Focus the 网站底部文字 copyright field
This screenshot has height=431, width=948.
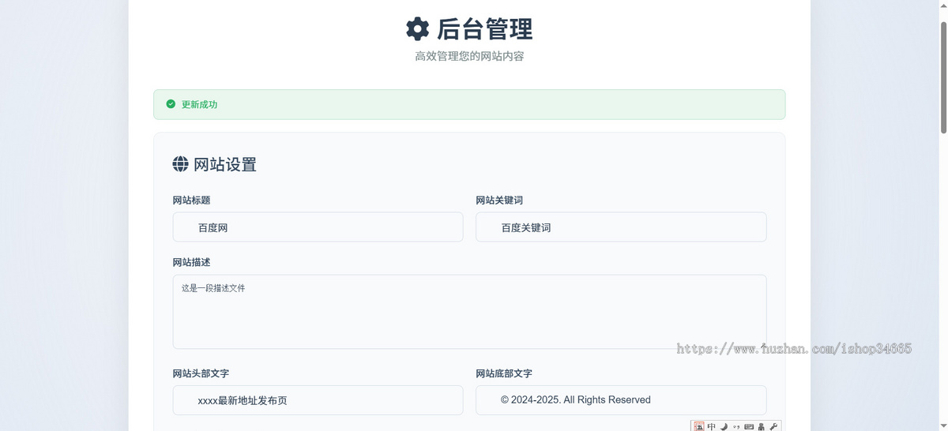621,400
